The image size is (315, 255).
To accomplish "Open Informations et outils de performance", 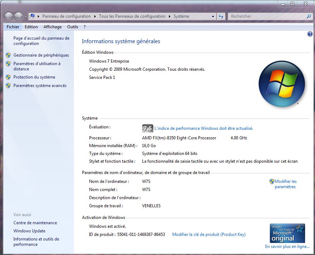I will [36, 242].
